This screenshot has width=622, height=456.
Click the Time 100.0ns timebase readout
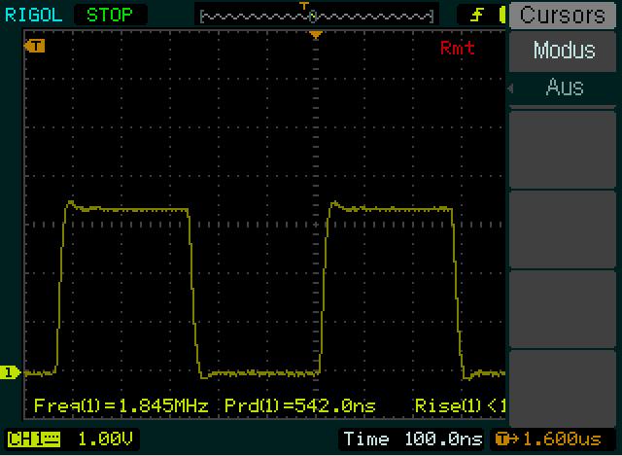(x=412, y=439)
